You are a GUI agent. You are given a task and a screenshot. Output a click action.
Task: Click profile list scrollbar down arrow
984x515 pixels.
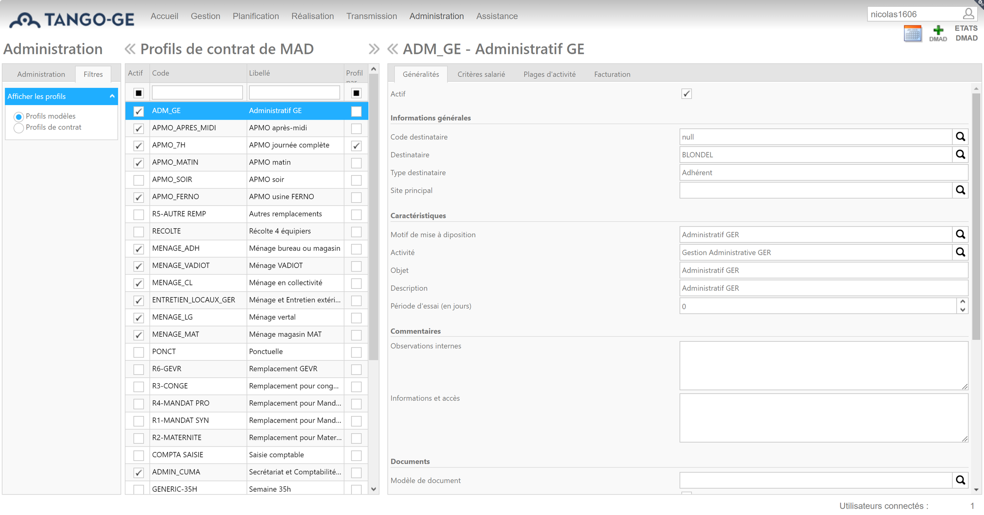(x=374, y=489)
